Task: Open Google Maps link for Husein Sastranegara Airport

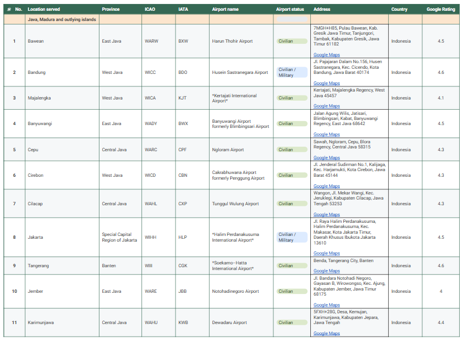Action: 327,84
